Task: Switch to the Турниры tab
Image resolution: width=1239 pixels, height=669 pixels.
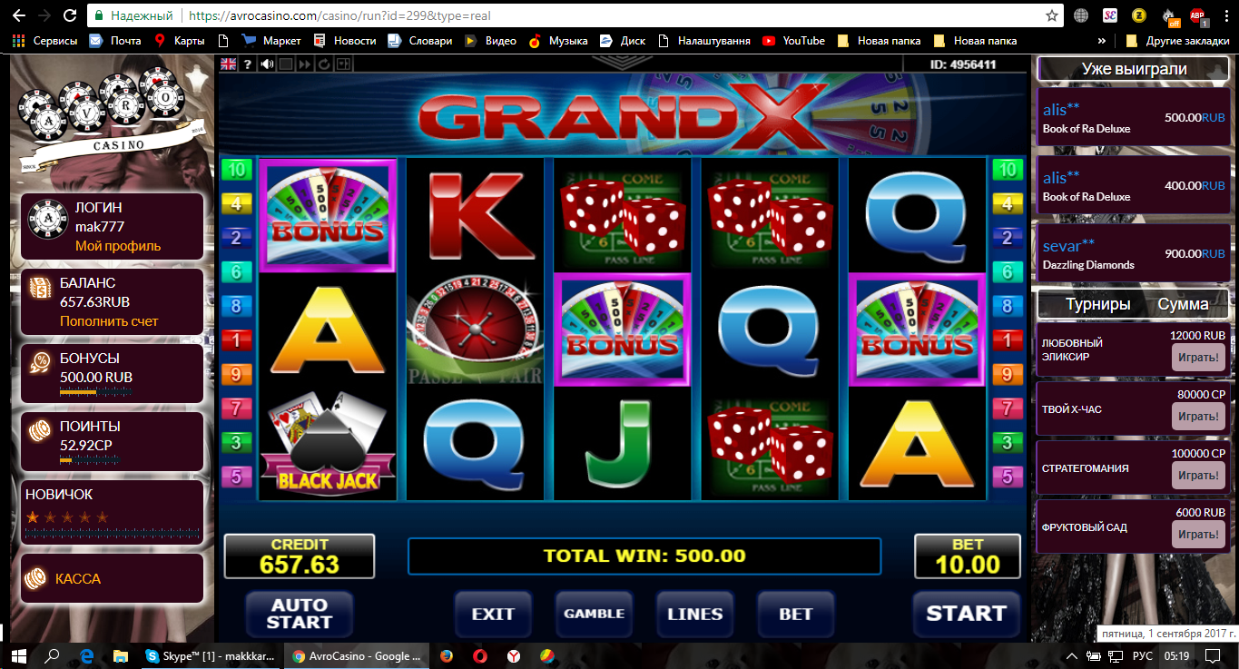Action: [x=1097, y=304]
